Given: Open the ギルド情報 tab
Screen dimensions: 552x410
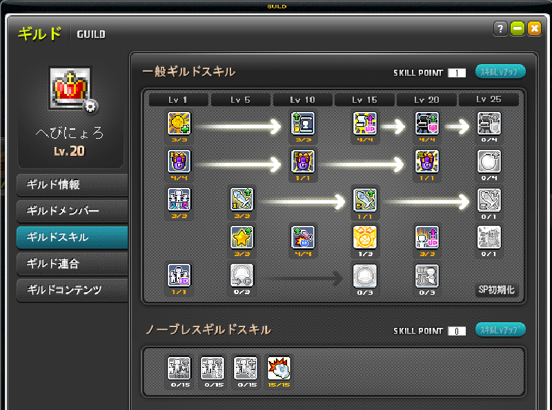Looking at the screenshot, I should pos(72,185).
